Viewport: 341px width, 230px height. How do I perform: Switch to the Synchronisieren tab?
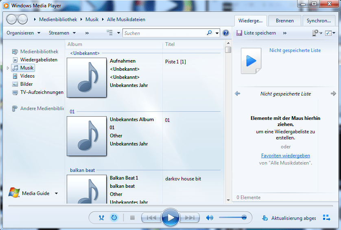319,21
